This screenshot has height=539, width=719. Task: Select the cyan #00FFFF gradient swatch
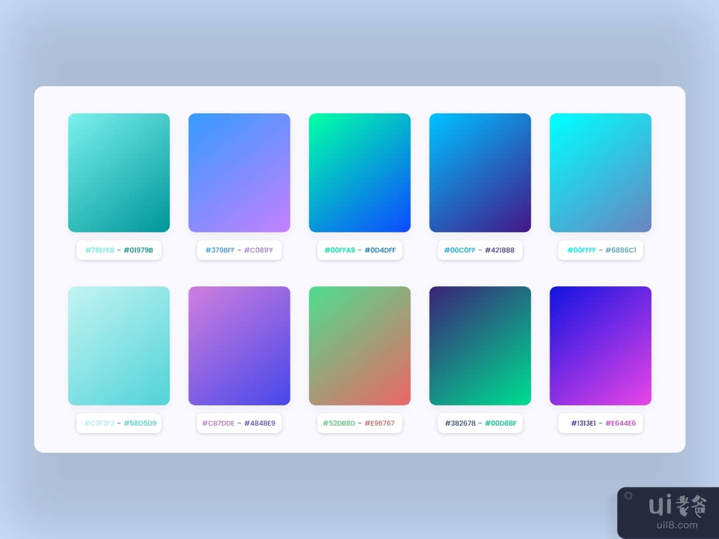600,172
